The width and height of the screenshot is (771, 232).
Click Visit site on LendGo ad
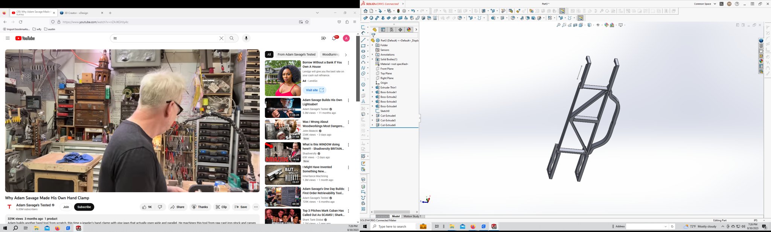coord(314,90)
